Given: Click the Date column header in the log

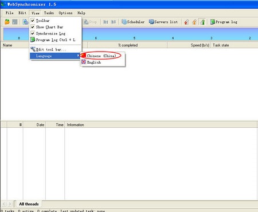Looking at the screenshot, I should click(34, 125).
